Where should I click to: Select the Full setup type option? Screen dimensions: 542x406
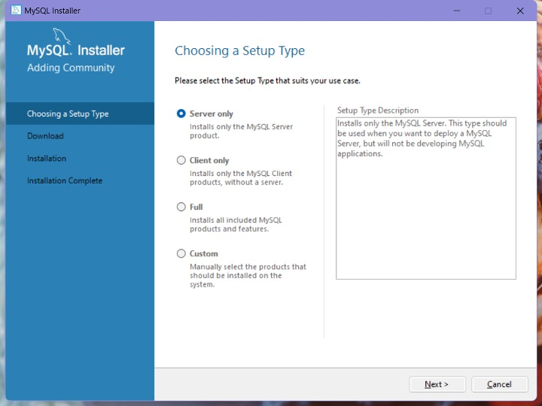coord(181,207)
